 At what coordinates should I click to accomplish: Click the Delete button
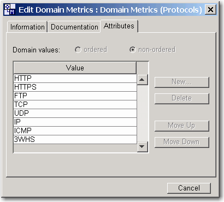click(x=182, y=99)
